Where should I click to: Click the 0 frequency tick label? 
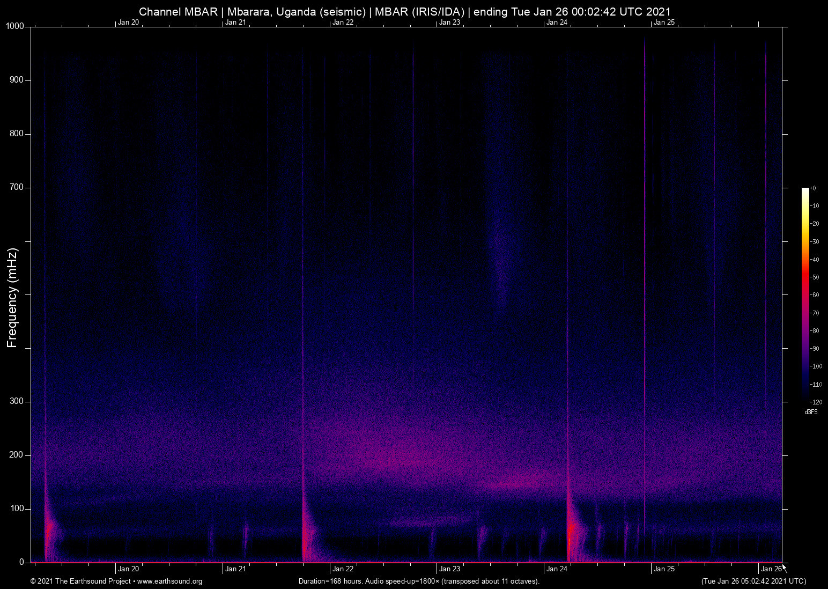pos(22,562)
